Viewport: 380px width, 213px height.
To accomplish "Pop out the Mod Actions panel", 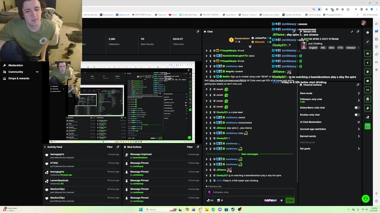I will point(198,147).
